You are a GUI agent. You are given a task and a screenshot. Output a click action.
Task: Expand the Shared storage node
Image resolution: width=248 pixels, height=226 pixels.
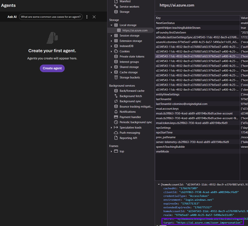[111, 67]
